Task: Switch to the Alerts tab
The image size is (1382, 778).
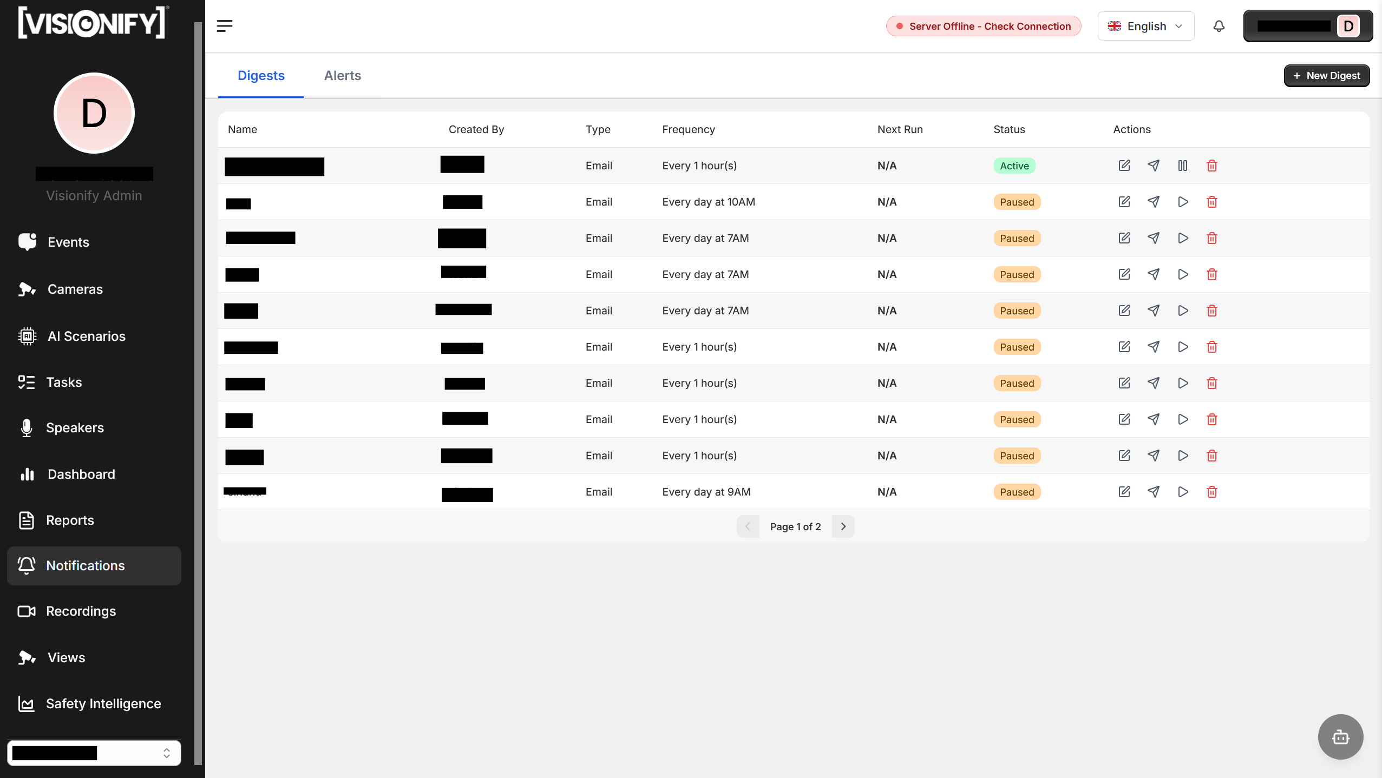Action: (342, 76)
